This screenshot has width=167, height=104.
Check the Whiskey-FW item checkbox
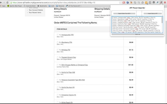pos(57,50)
